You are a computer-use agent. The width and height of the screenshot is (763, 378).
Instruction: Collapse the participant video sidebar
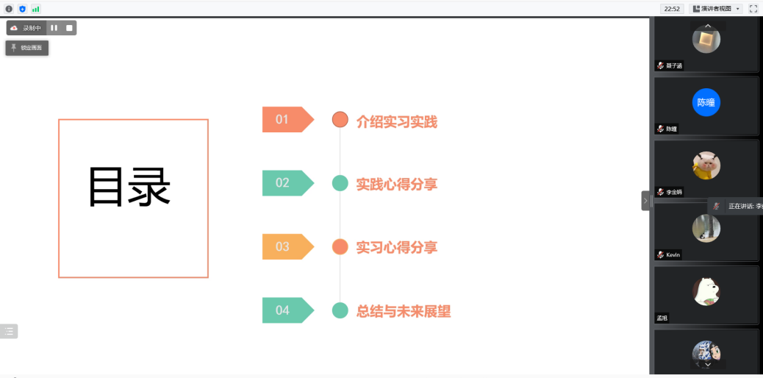click(645, 201)
